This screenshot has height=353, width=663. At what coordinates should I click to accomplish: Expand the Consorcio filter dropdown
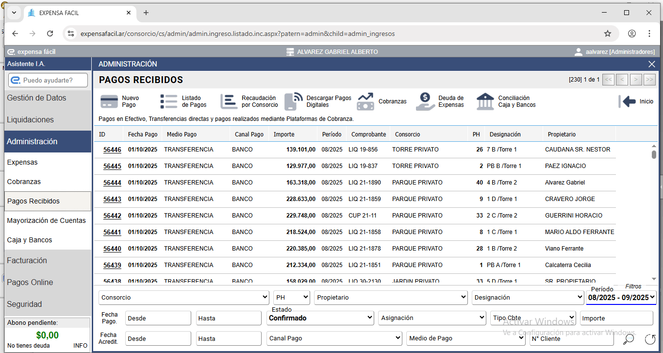click(184, 298)
